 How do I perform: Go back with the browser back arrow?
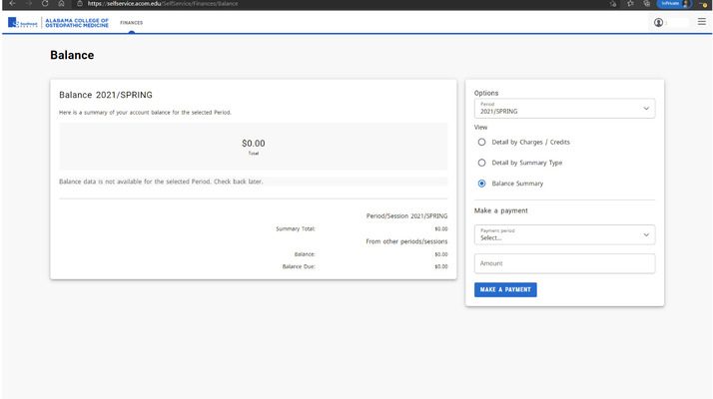coord(12,4)
